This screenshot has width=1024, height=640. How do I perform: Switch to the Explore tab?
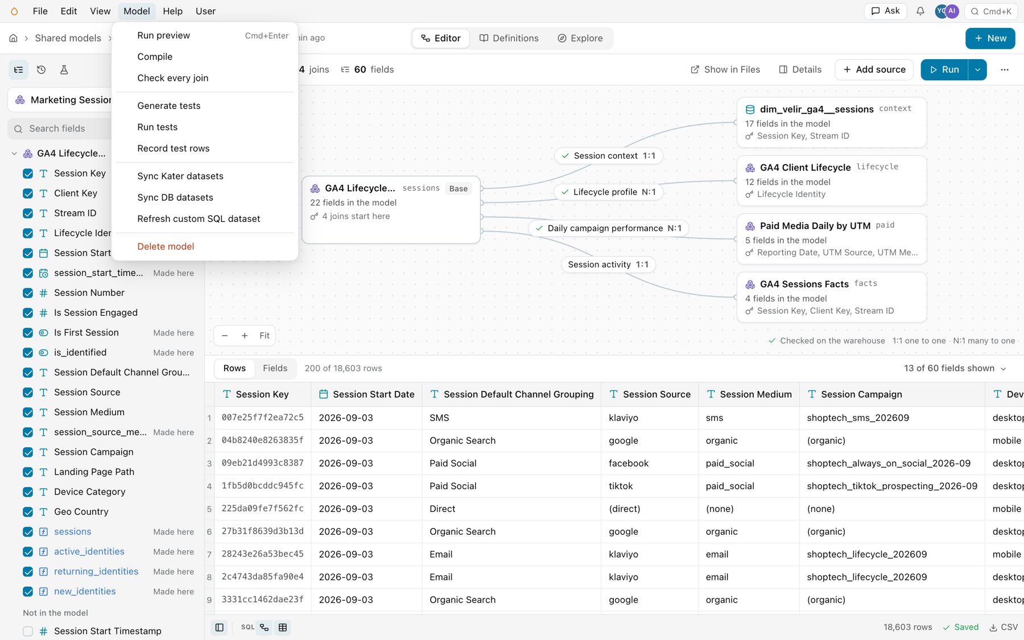(580, 38)
